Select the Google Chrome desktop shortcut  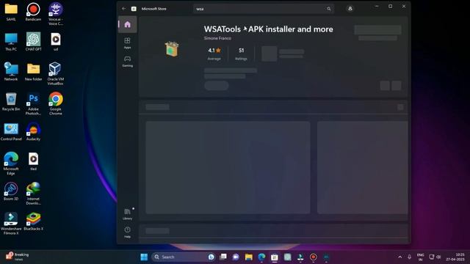click(x=56, y=104)
